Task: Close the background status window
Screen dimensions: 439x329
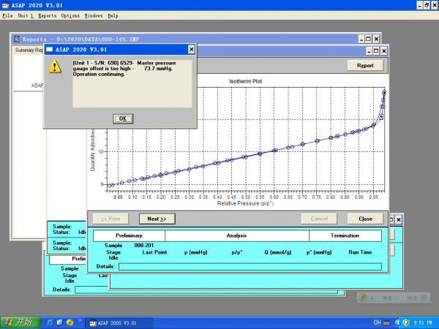Action: tap(399, 219)
